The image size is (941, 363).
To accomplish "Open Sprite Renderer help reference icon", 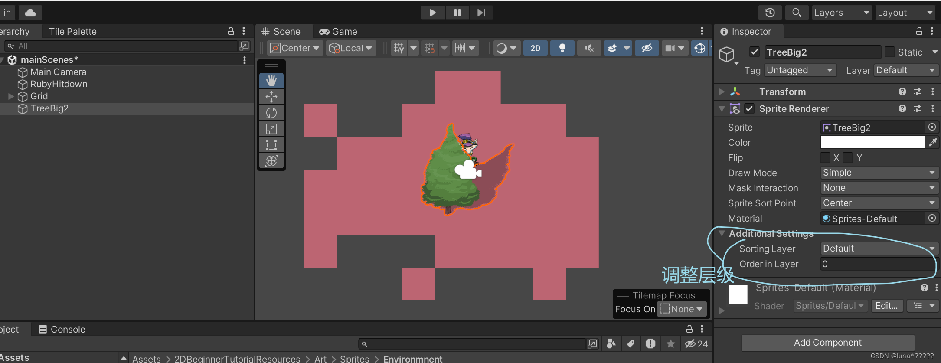I will point(902,108).
